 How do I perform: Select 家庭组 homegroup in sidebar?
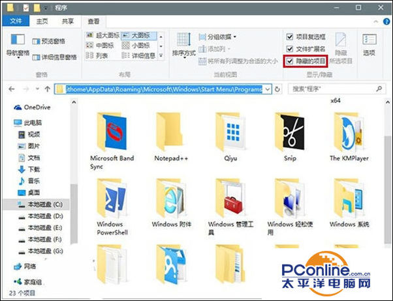coord(28,282)
